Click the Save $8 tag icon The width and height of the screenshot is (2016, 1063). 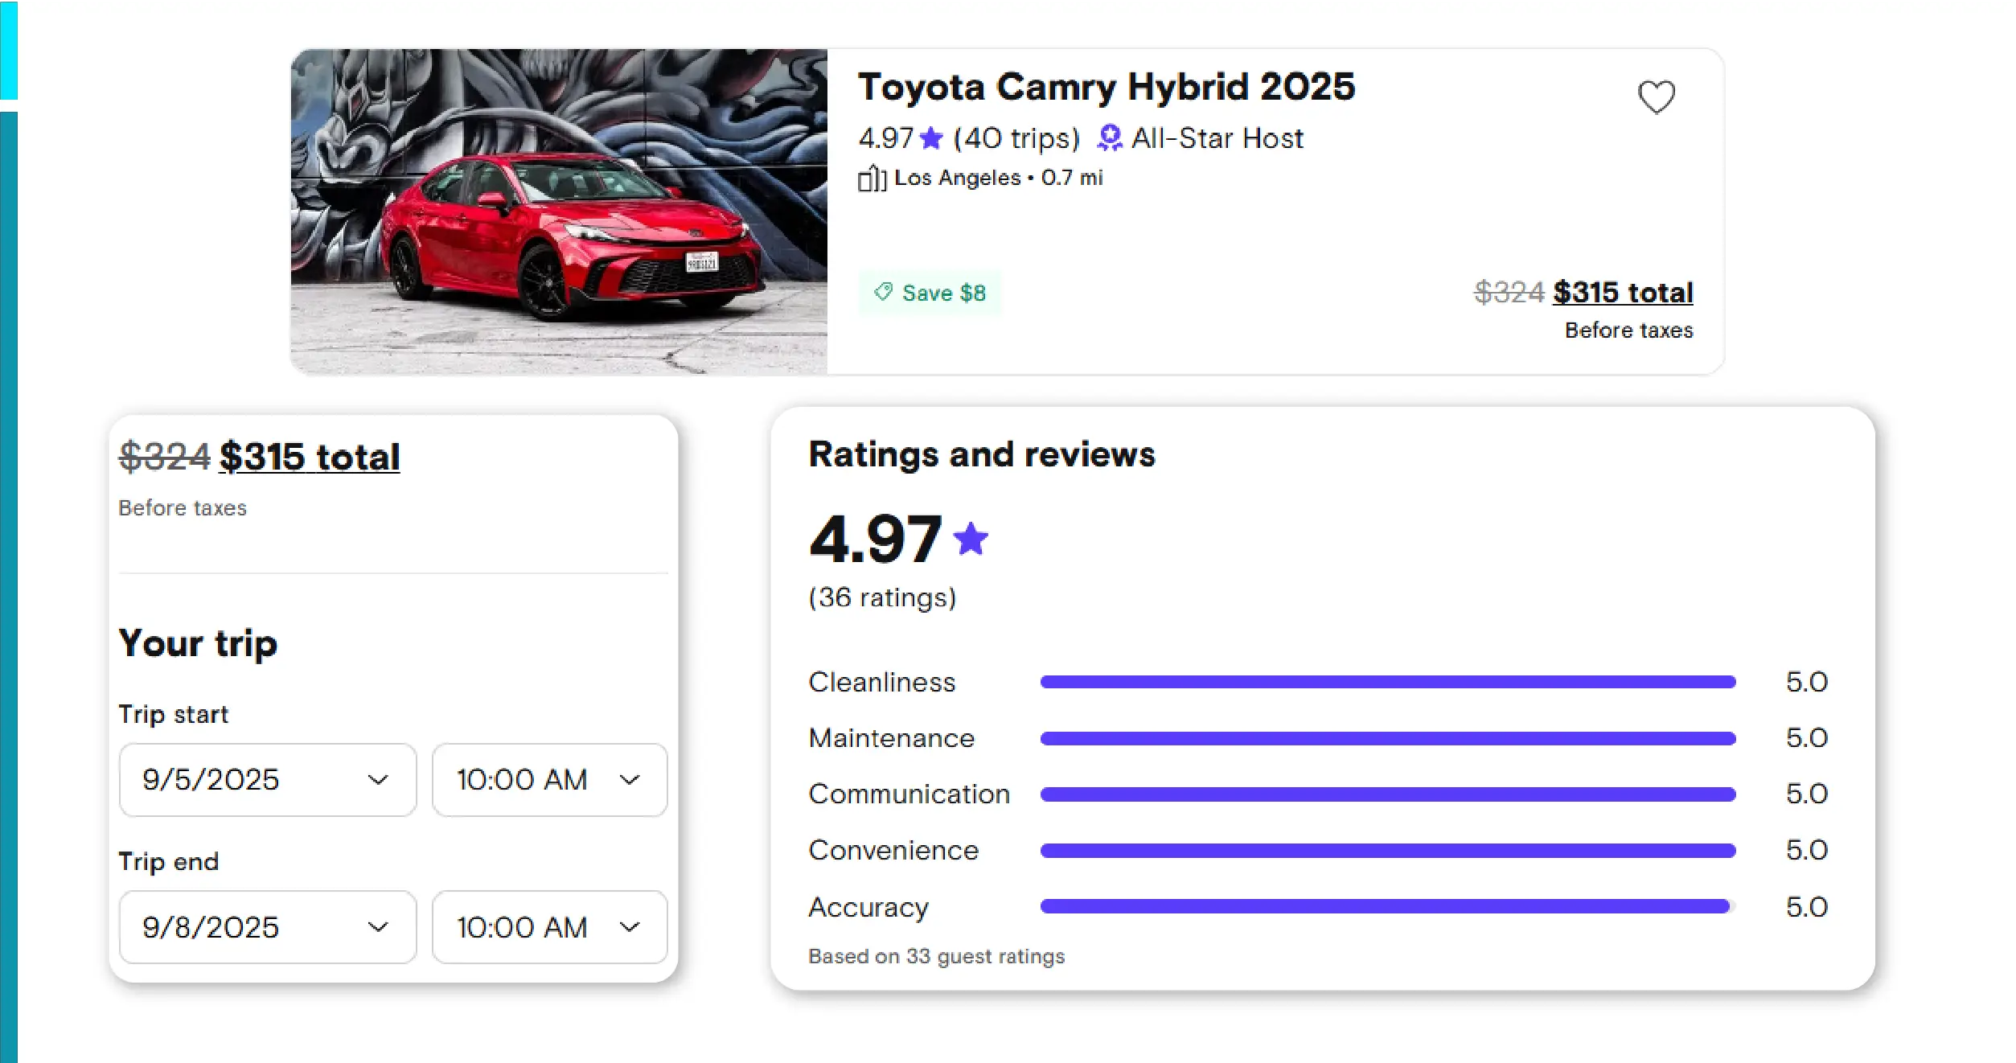click(x=883, y=292)
